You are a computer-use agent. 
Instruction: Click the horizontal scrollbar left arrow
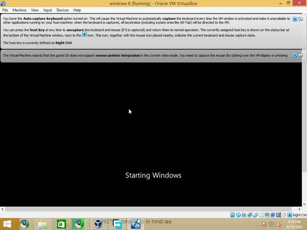coord(2,209)
